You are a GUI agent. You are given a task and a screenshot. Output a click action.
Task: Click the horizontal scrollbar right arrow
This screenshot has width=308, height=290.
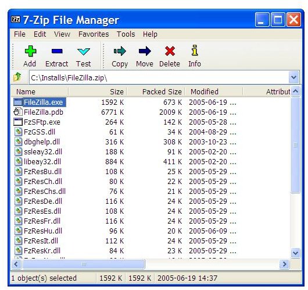tap(284, 264)
